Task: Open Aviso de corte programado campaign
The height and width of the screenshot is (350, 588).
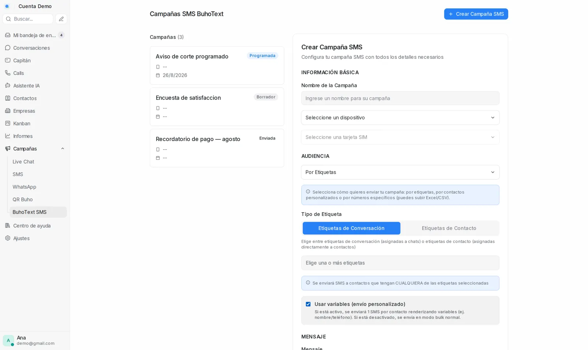Action: point(217,65)
